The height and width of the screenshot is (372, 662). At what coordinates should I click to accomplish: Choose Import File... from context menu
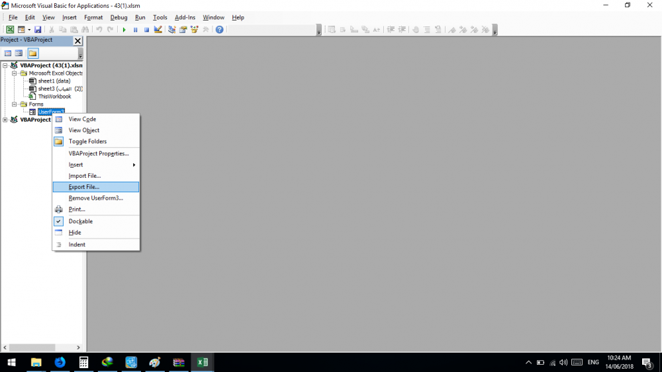pyautogui.click(x=96, y=176)
